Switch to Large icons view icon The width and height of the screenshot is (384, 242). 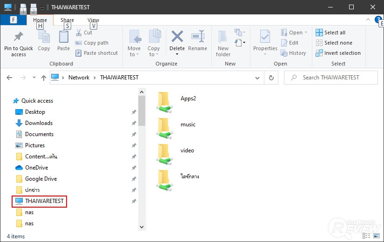pos(377,235)
